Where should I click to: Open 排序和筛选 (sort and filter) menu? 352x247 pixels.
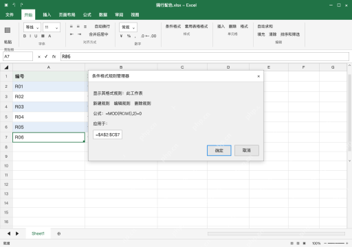click(x=290, y=34)
